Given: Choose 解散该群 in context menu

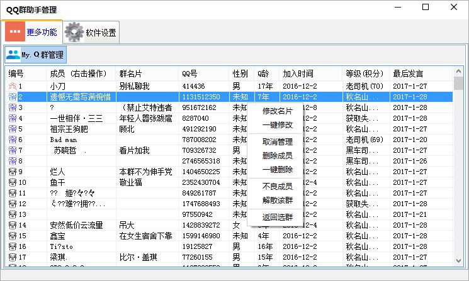Looking at the screenshot, I should point(277,200).
